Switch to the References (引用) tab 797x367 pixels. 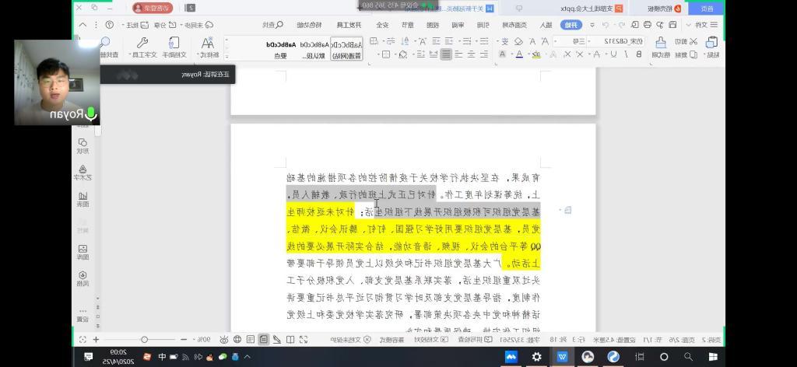point(483,25)
